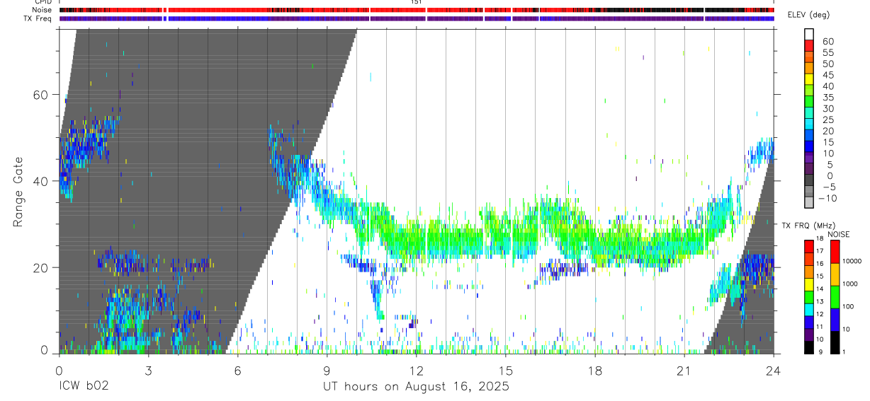Click the white top segment of the ELEV color bar
This screenshot has width=870, height=401.
808,33
